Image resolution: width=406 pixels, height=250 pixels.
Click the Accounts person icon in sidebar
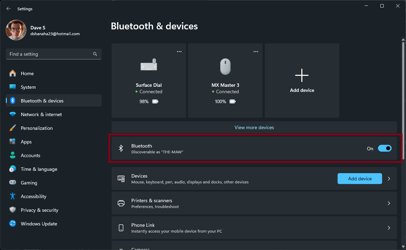(12, 155)
